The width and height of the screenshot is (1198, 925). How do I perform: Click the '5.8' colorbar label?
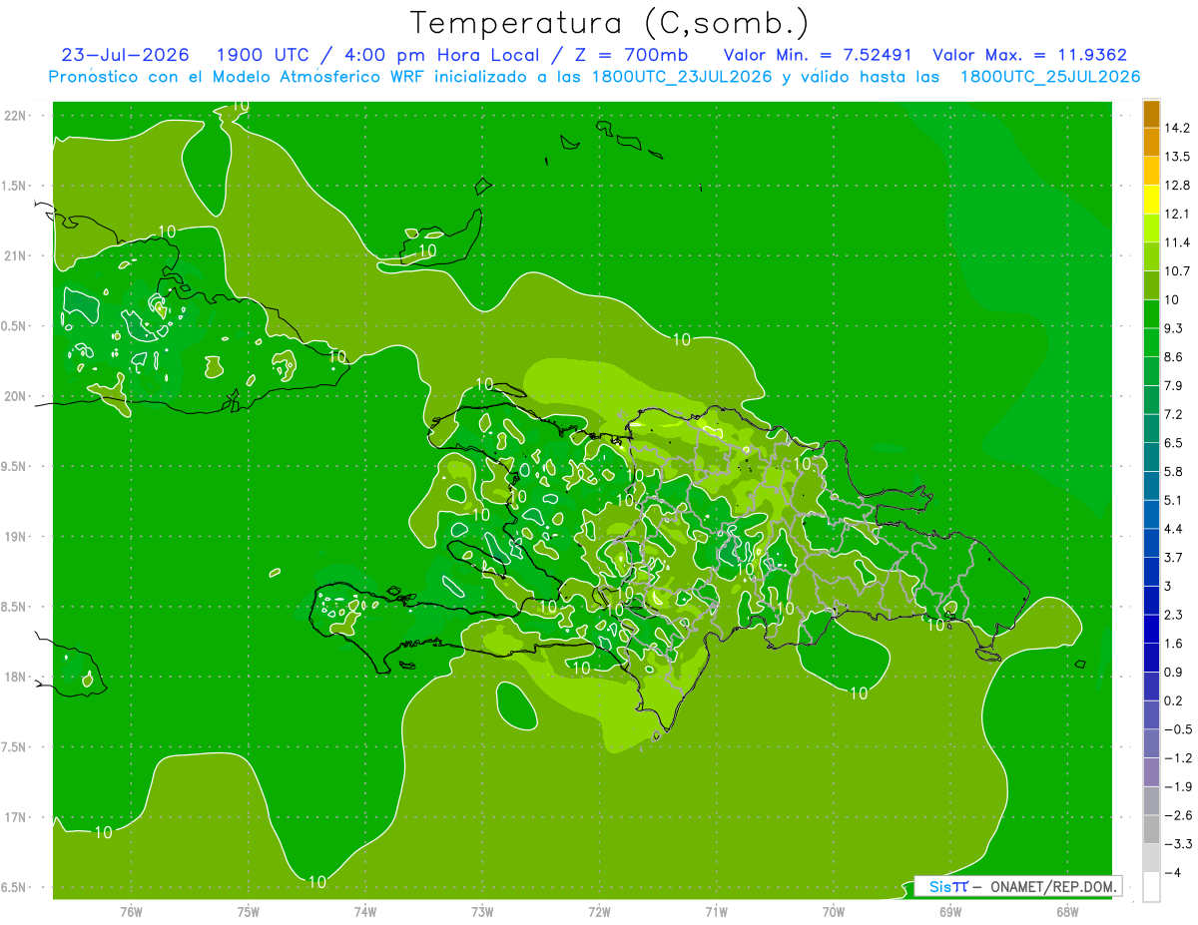click(1175, 472)
